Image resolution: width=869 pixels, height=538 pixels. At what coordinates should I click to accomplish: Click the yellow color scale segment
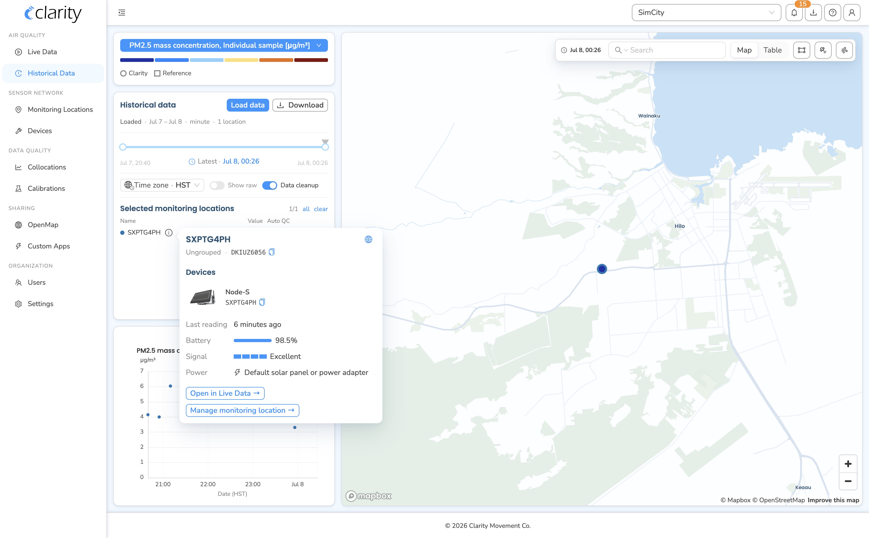[x=241, y=60]
